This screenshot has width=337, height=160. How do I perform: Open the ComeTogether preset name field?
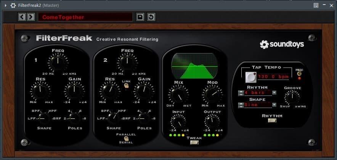(x=85, y=17)
